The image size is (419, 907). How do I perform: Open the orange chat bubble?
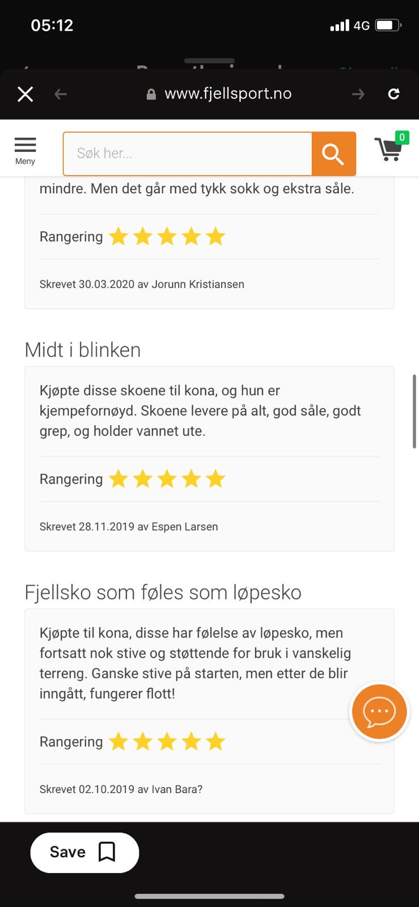click(x=379, y=711)
